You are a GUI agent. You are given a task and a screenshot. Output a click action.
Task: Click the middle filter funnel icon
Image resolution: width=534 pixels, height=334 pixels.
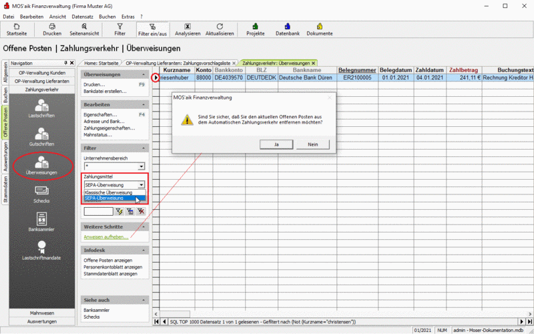[129, 212]
